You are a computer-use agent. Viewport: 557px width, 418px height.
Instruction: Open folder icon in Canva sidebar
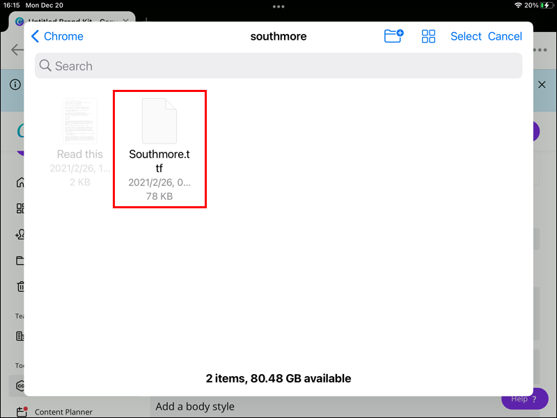pos(20,261)
